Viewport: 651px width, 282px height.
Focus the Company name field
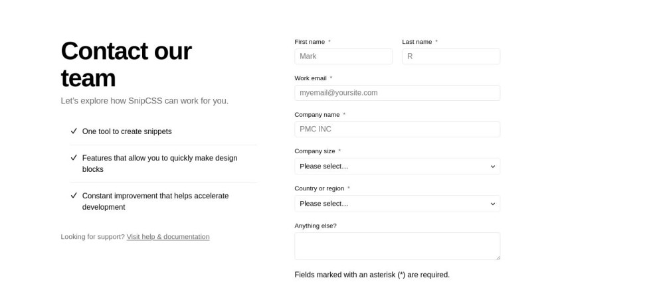[x=397, y=129]
